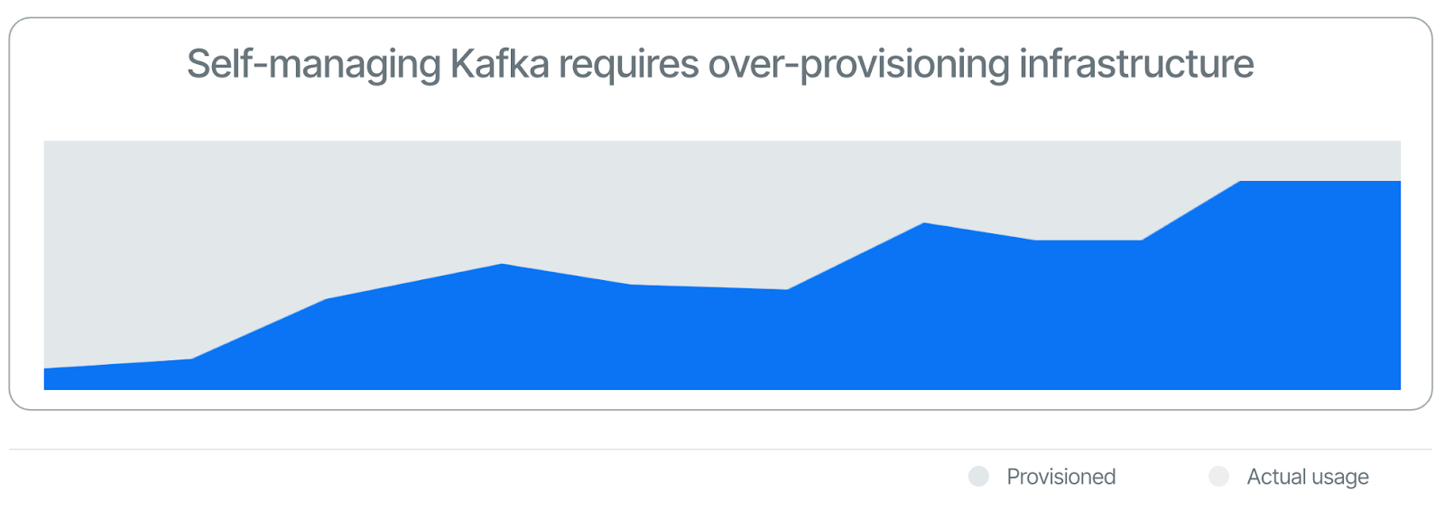The width and height of the screenshot is (1444, 509).
Task: Click the word "Kafka" in the title
Action: pos(499,64)
